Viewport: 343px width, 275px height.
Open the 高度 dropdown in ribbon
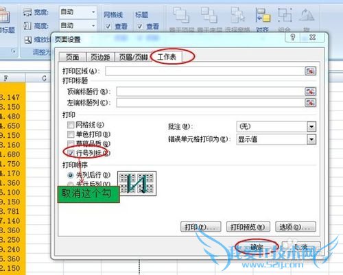93,25
